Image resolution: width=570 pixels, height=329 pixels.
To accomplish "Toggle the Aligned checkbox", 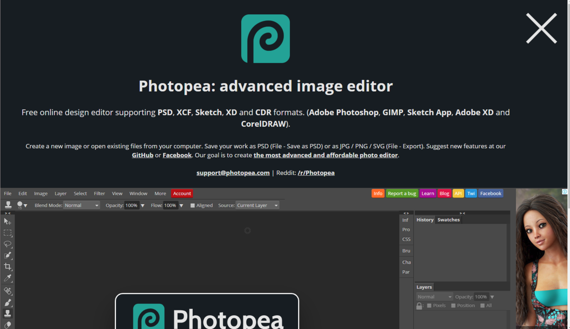I will pyautogui.click(x=193, y=206).
